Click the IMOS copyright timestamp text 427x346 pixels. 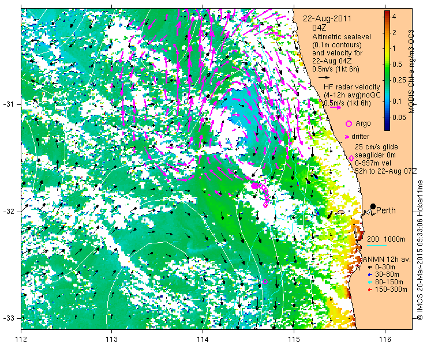[420, 250]
